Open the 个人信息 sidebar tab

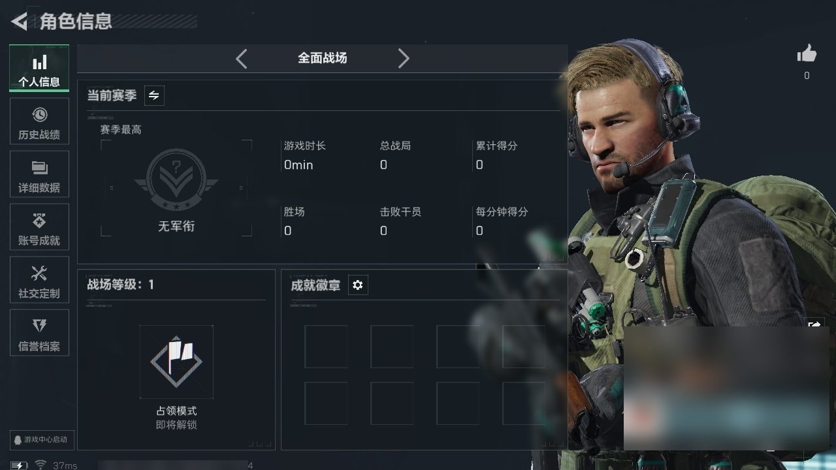[x=39, y=69]
